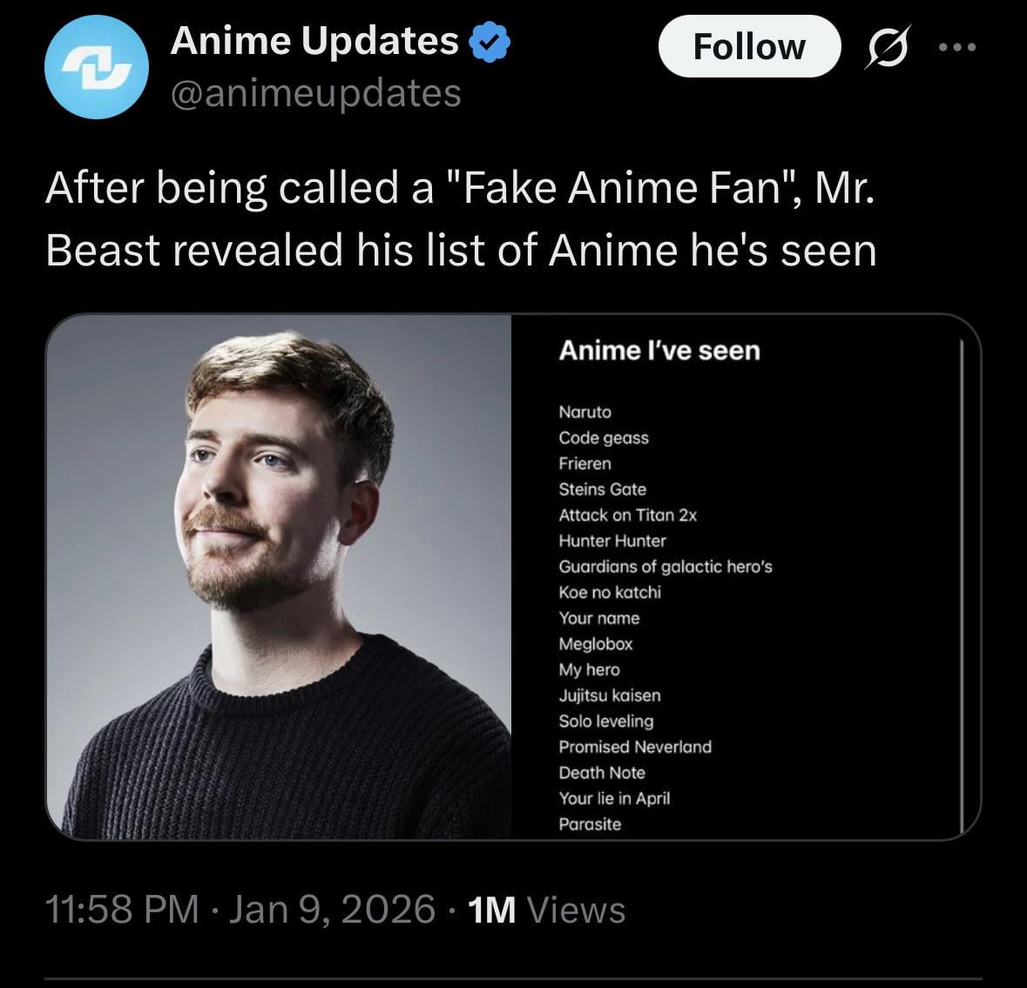1027x988 pixels.
Task: Click the Anime Updates display name
Action: tap(314, 41)
